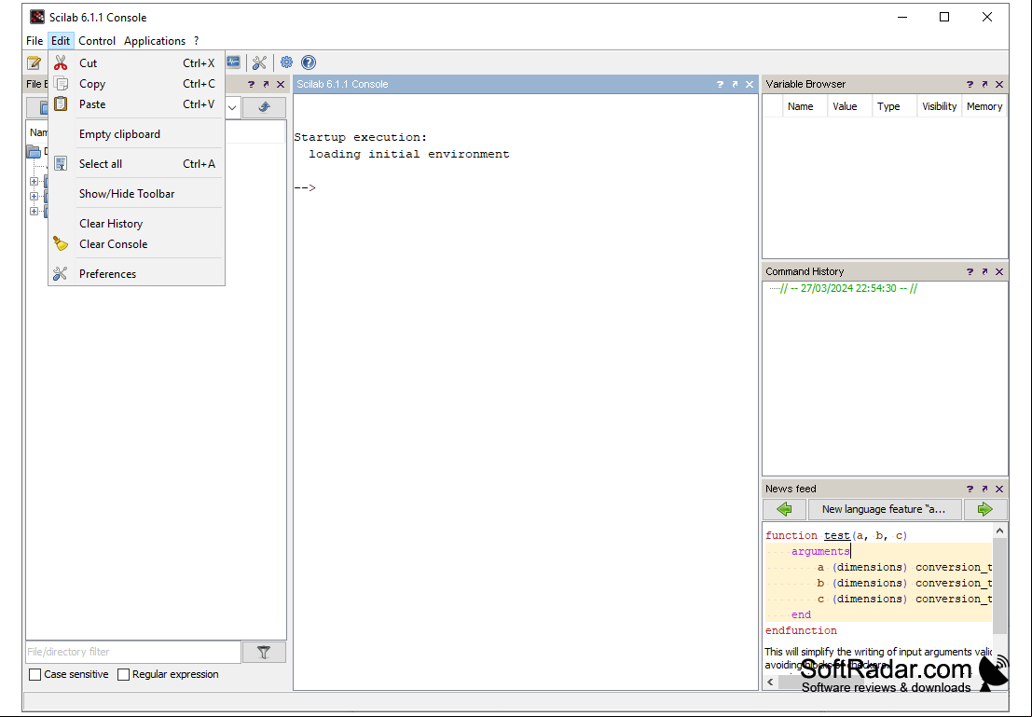
Task: Open Scilab demonstrations with the gear icon
Action: point(286,62)
